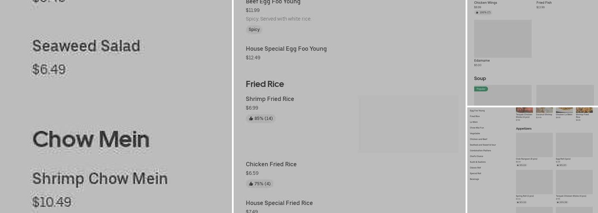The width and height of the screenshot is (598, 213).
Task: Click thumbs-up icon below Crab Rangoon
Action: pyautogui.click(x=518, y=165)
